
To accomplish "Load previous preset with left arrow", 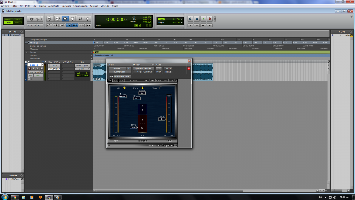I will (x=146, y=80).
